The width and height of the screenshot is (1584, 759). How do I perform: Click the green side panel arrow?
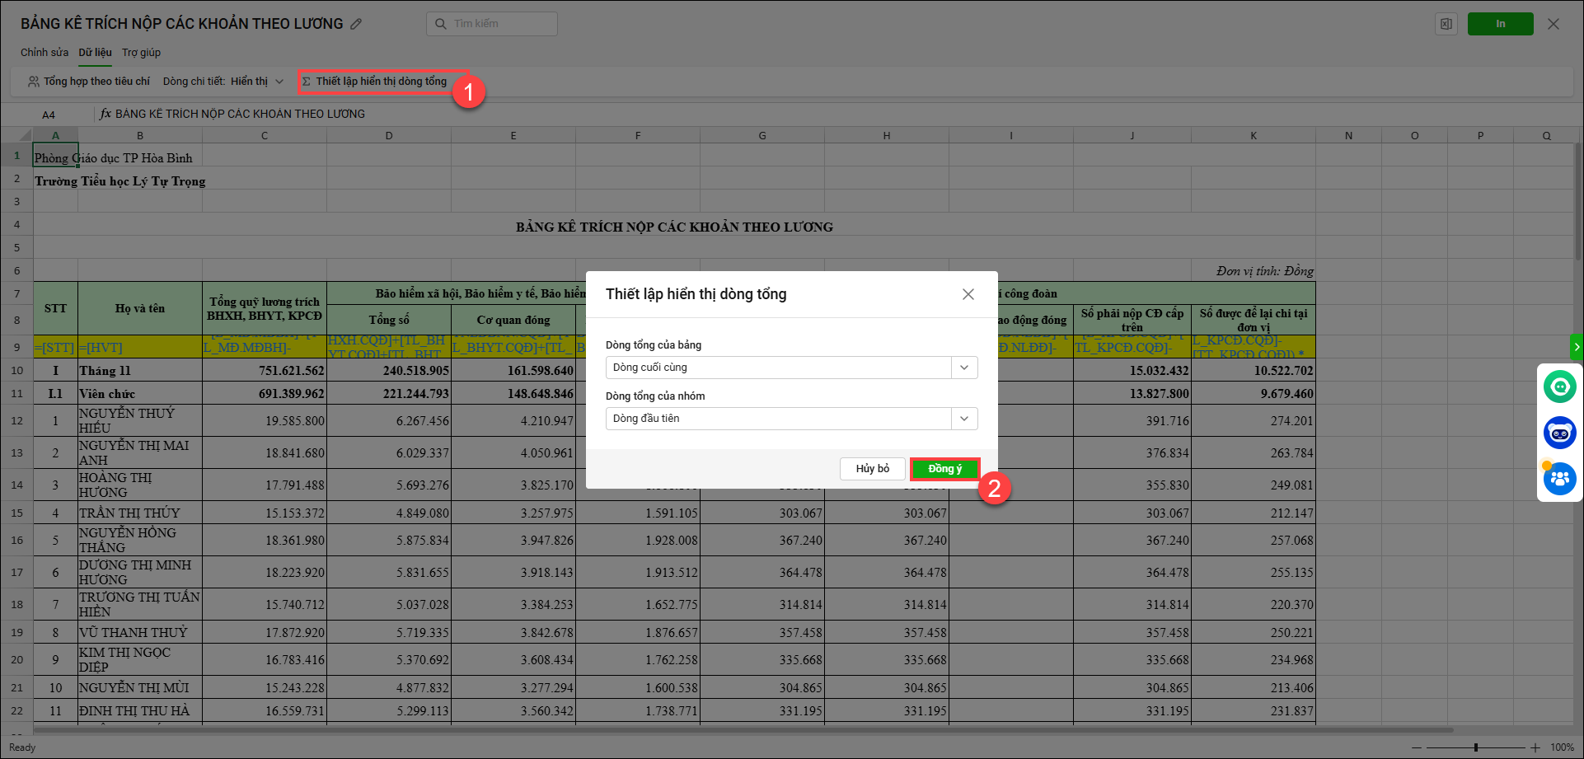pyautogui.click(x=1577, y=347)
